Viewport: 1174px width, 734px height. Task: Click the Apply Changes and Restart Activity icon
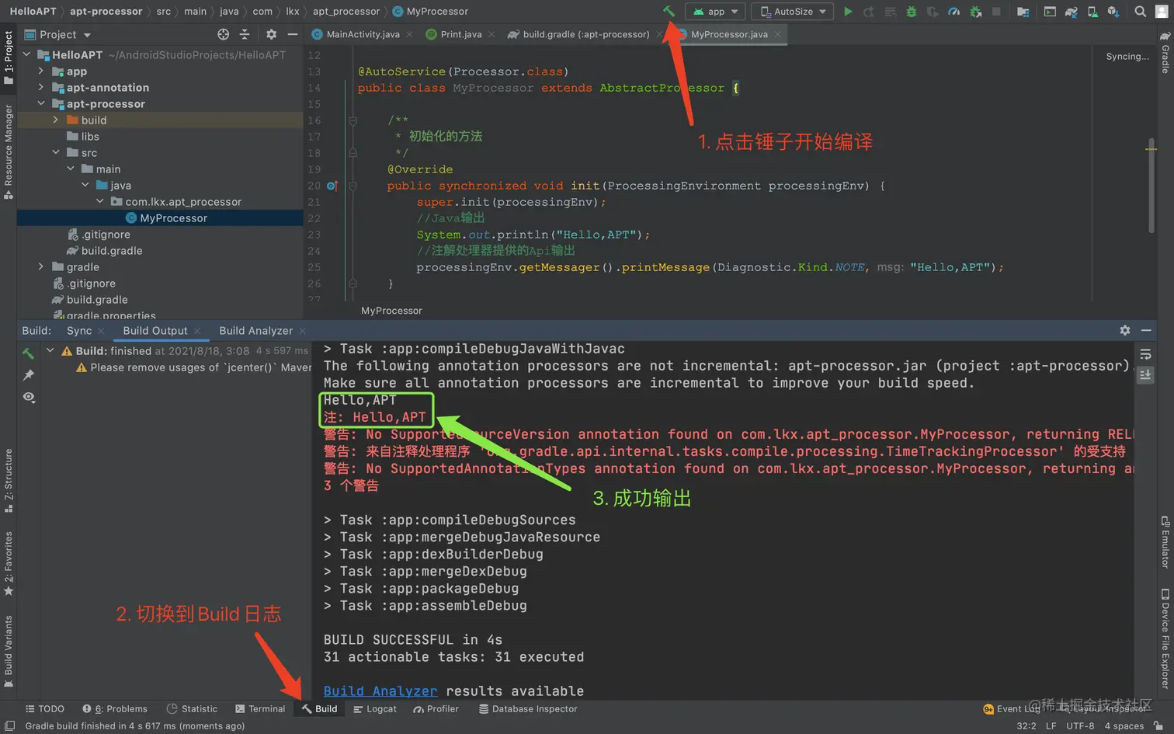tap(869, 12)
